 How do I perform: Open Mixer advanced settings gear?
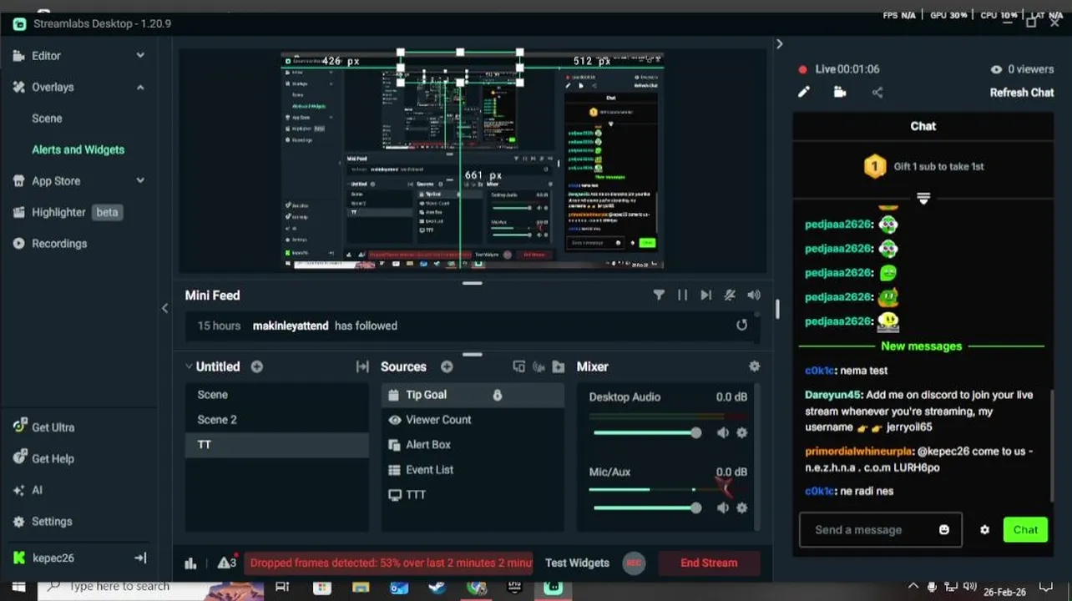click(755, 366)
